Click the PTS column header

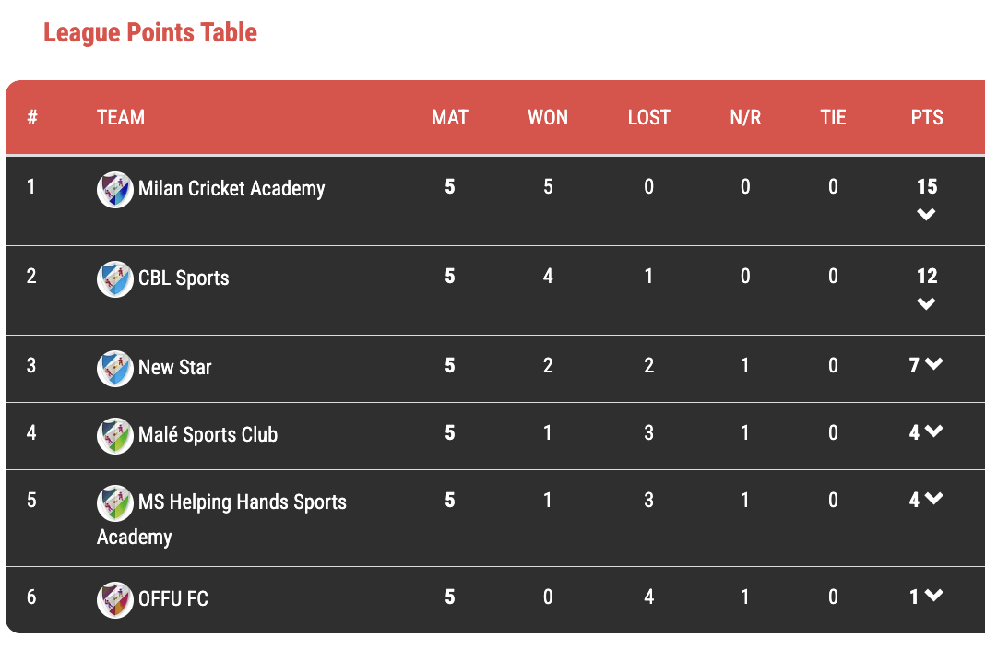coord(927,118)
